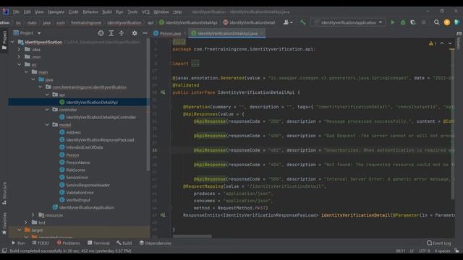The height and width of the screenshot is (260, 463).
Task: Collapse the target folder
Action: 20,230
